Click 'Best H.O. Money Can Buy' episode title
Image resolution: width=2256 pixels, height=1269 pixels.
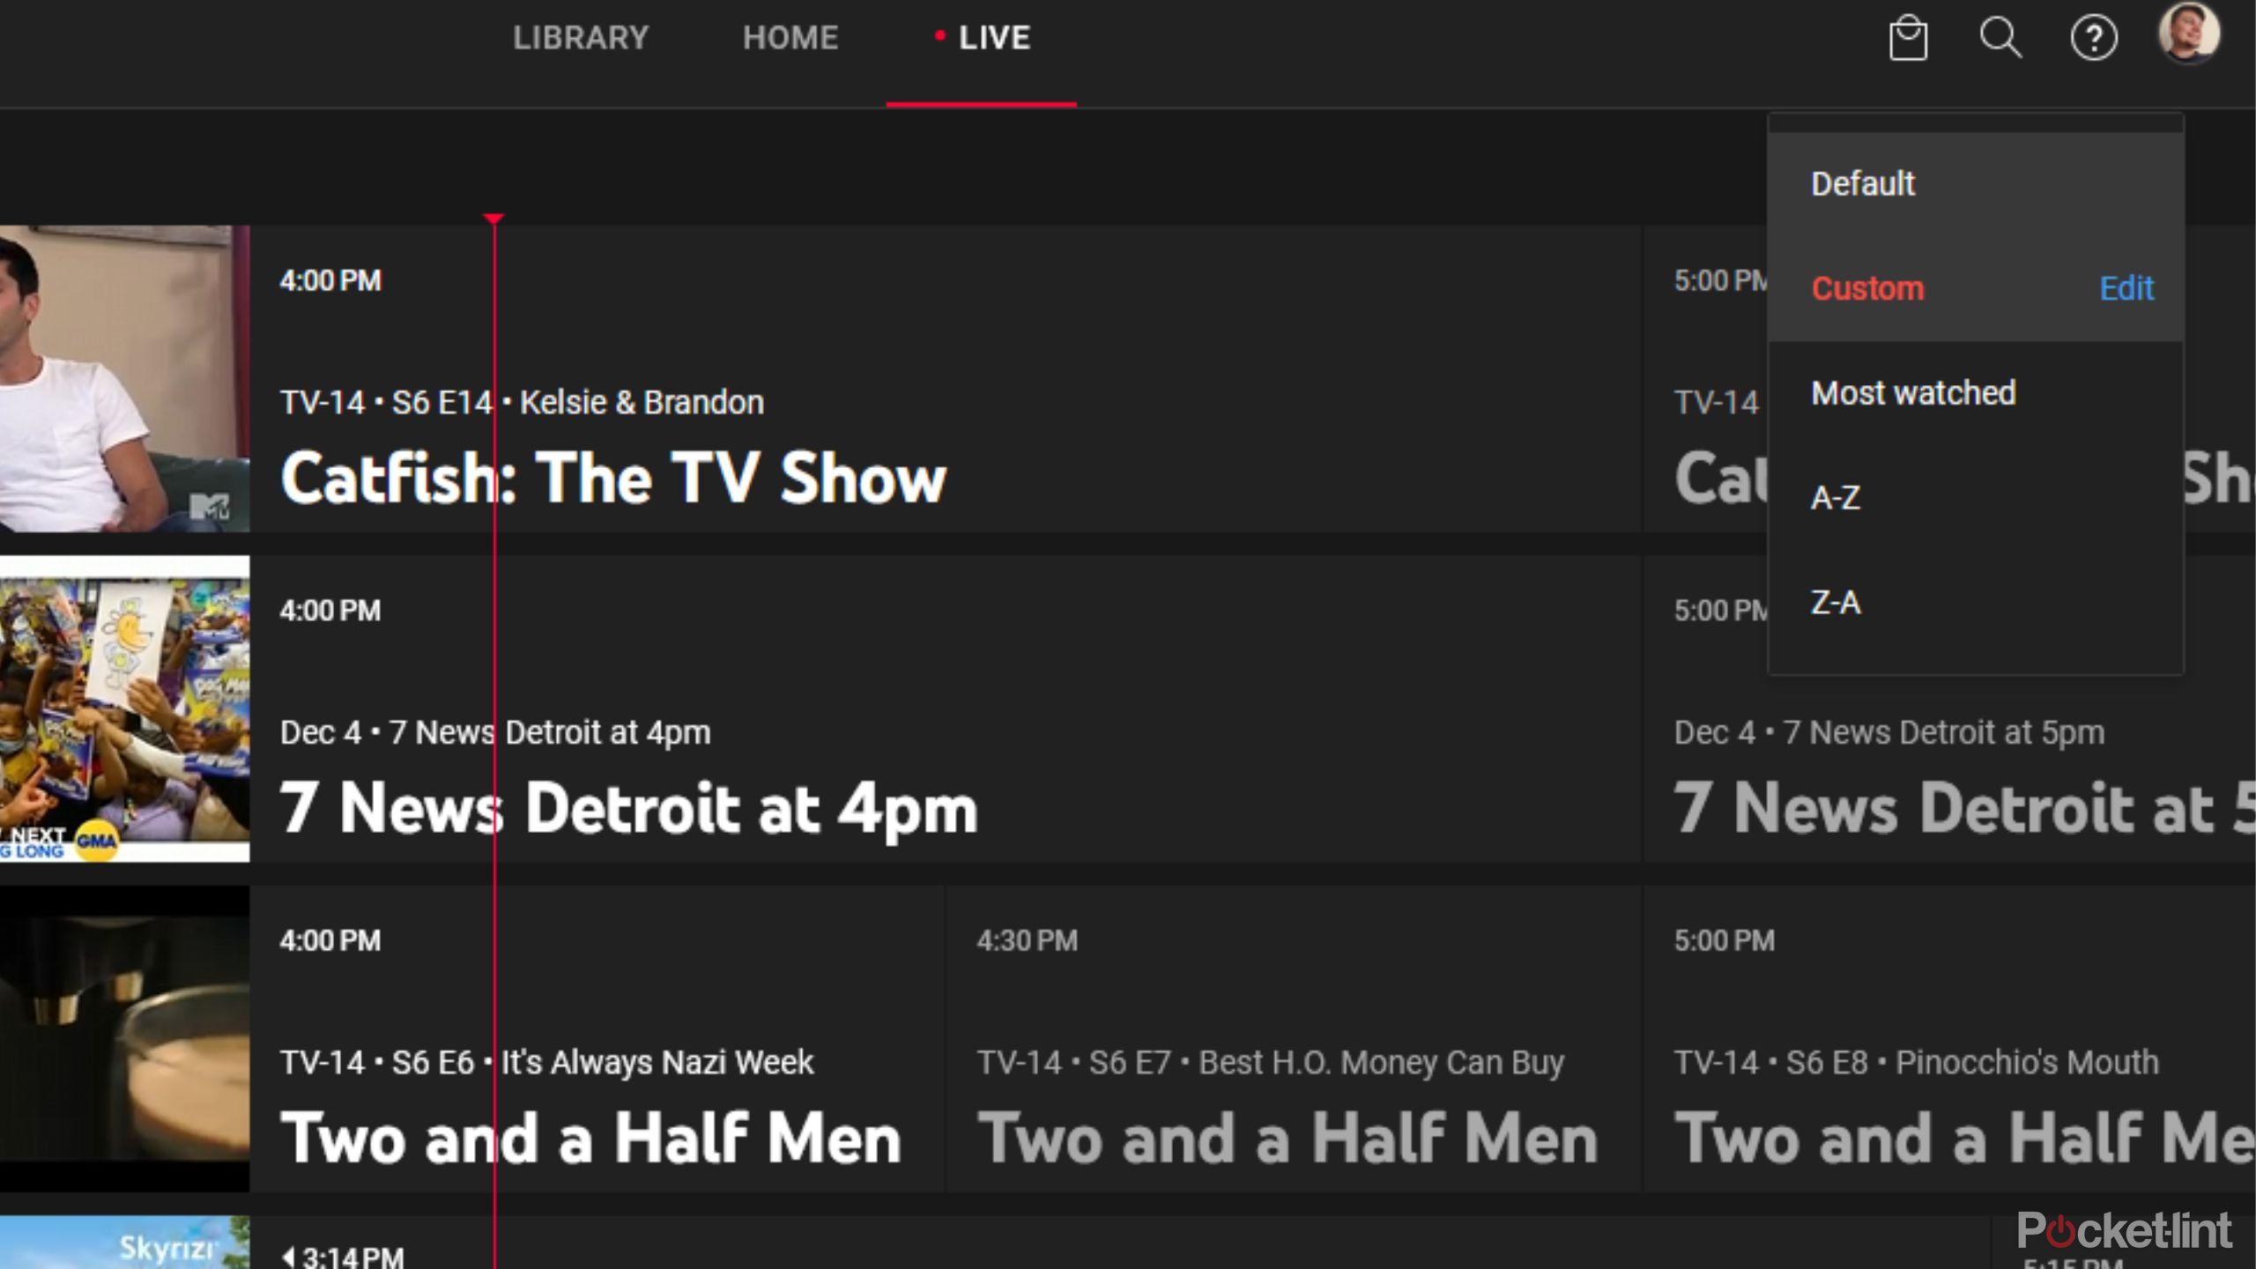[x=1381, y=1063]
